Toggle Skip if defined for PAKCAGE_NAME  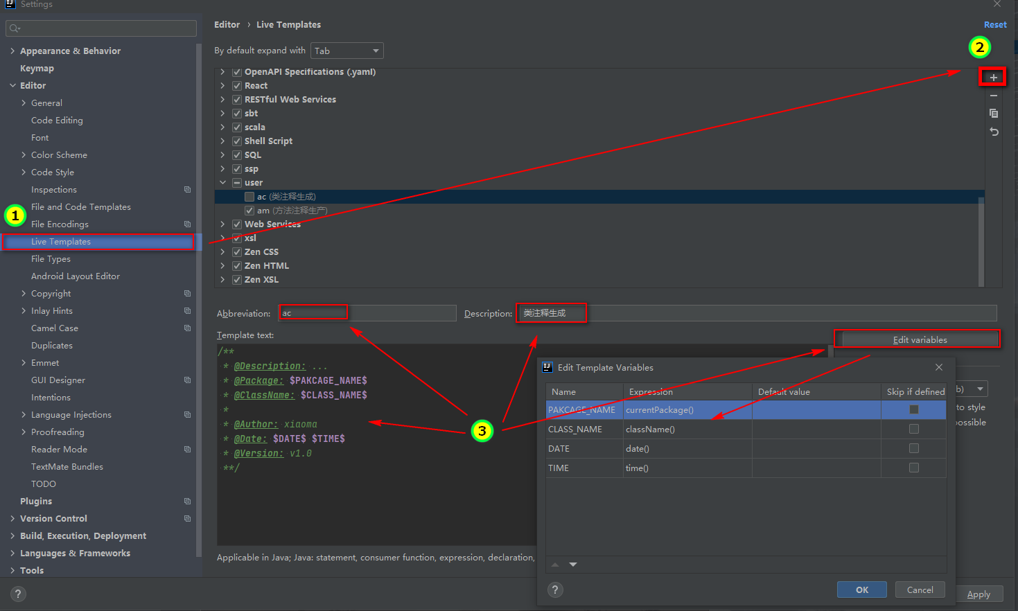coord(914,409)
